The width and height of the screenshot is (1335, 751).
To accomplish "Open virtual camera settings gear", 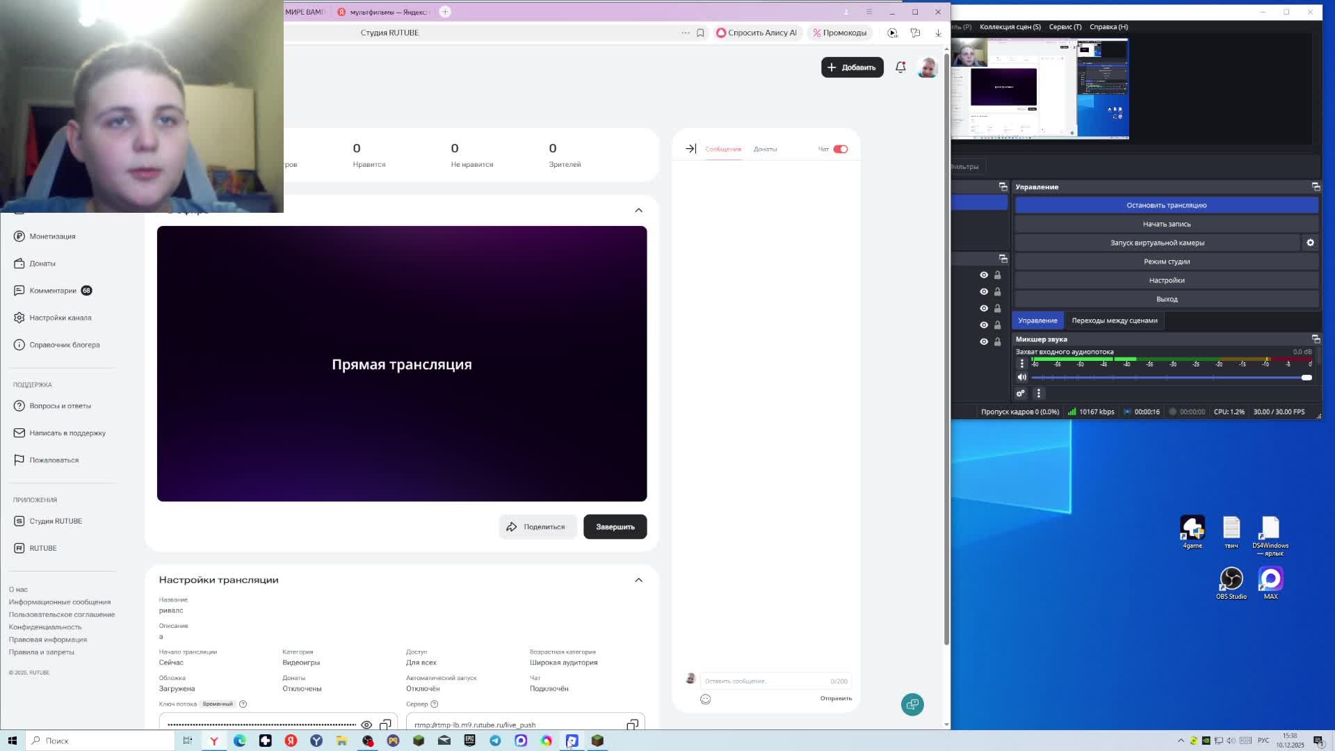I will tap(1310, 243).
